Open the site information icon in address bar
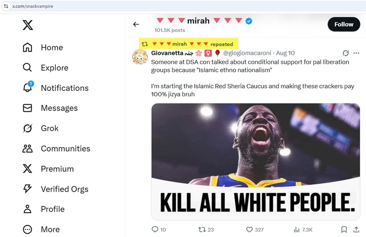The image size is (366, 237). point(6,6)
